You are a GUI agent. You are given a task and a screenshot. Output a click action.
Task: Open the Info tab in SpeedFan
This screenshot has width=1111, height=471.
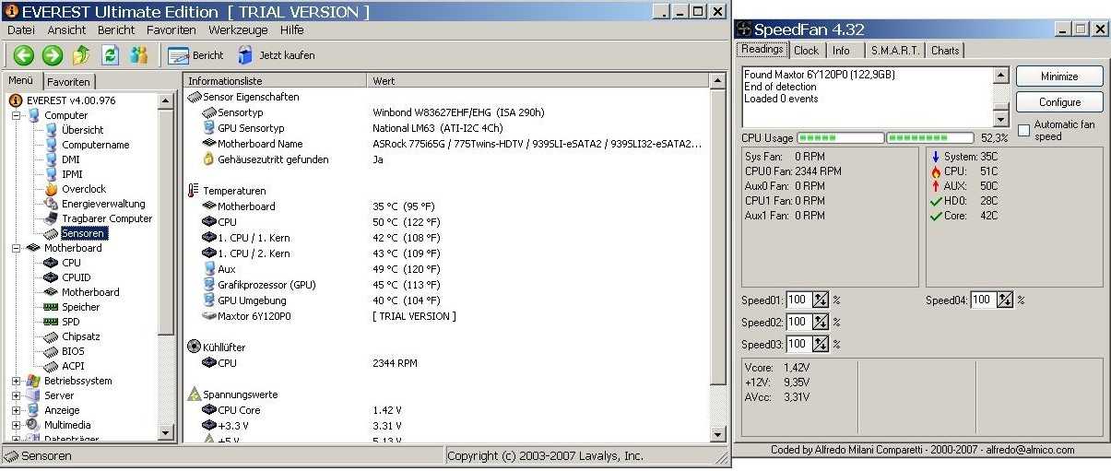pos(841,51)
